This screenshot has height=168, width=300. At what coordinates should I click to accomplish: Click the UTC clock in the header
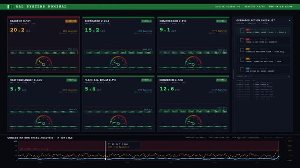coord(281,7)
